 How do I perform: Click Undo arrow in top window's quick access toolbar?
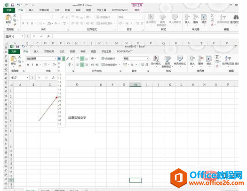pyautogui.click(x=18, y=5)
